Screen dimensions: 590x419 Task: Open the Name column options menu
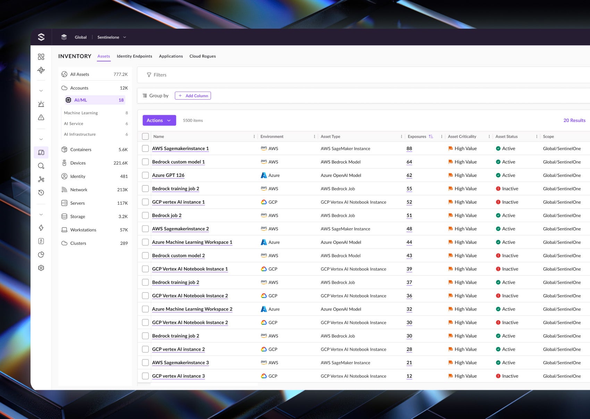coord(254,137)
